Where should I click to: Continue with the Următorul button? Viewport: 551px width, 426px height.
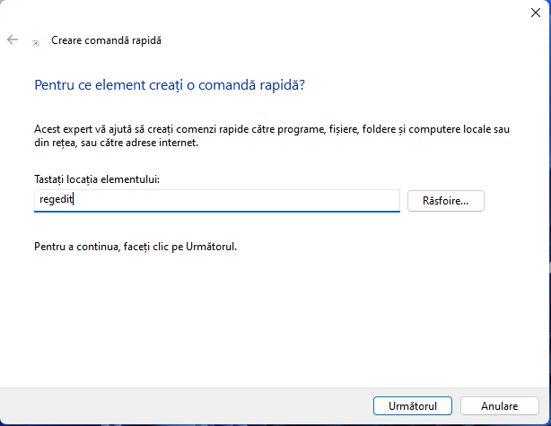pos(413,406)
